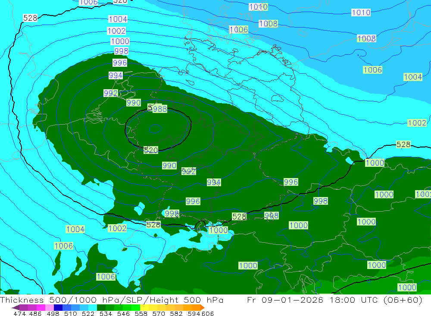Click the innermost closed isobar of the low

click(x=155, y=129)
